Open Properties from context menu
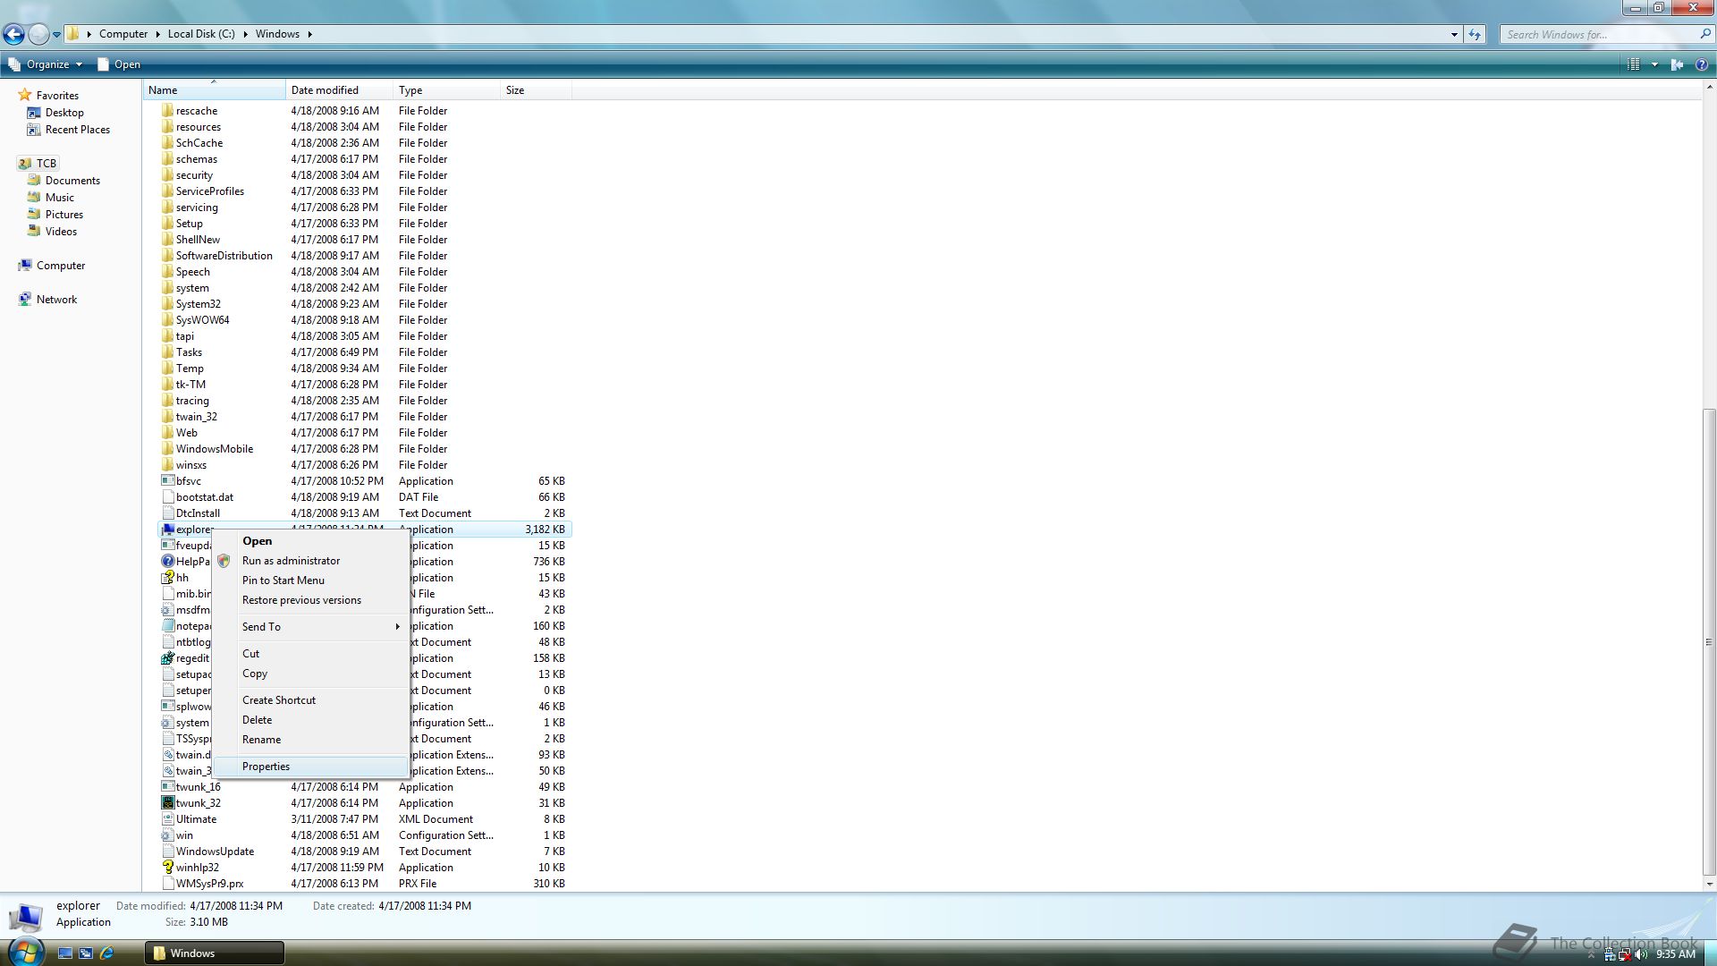 click(311, 767)
